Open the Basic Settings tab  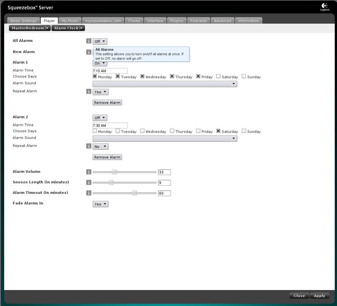coord(24,21)
